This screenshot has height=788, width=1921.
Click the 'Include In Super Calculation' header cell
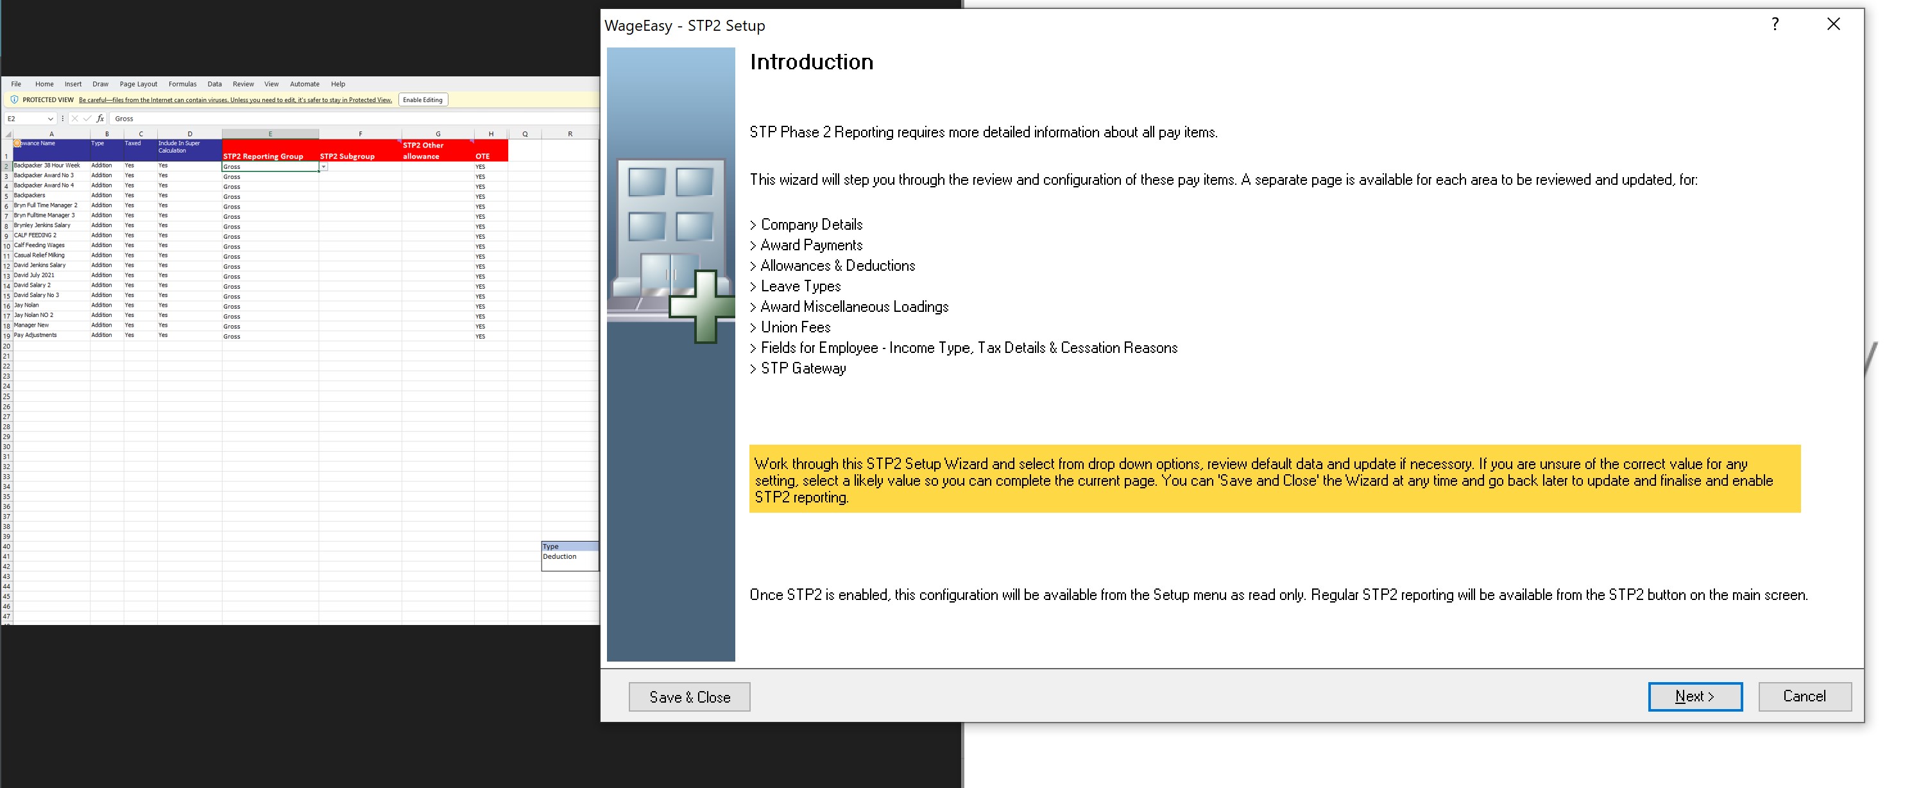(x=189, y=151)
